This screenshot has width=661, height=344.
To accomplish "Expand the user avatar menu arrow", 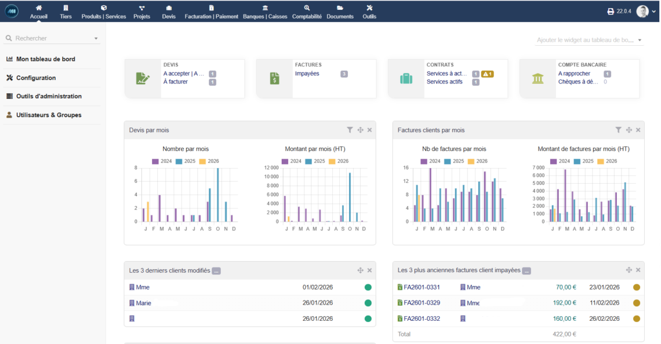I will (654, 12).
